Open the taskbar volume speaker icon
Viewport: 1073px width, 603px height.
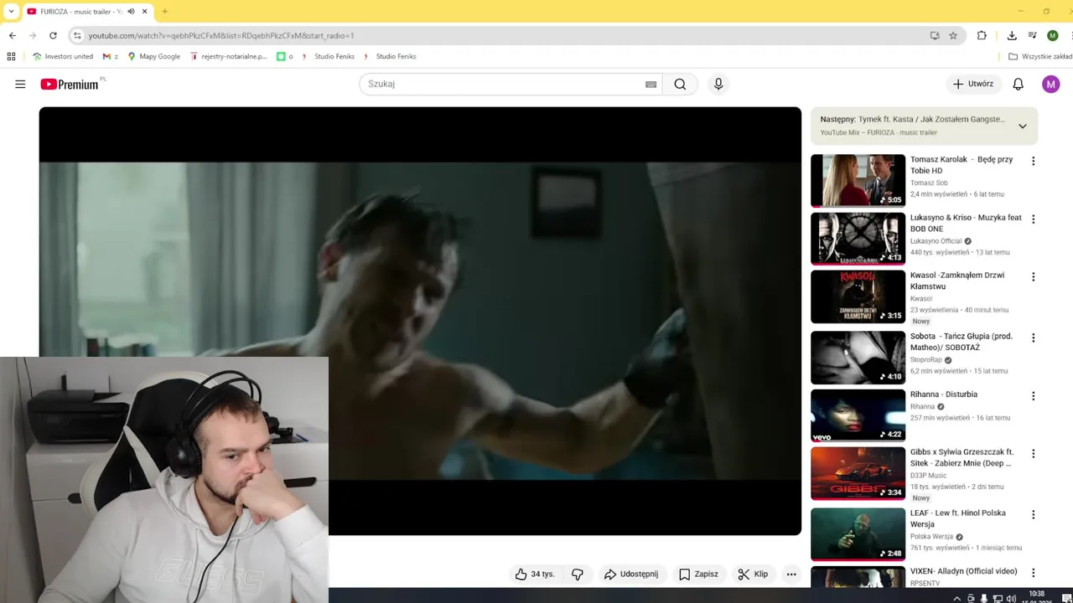[1011, 598]
